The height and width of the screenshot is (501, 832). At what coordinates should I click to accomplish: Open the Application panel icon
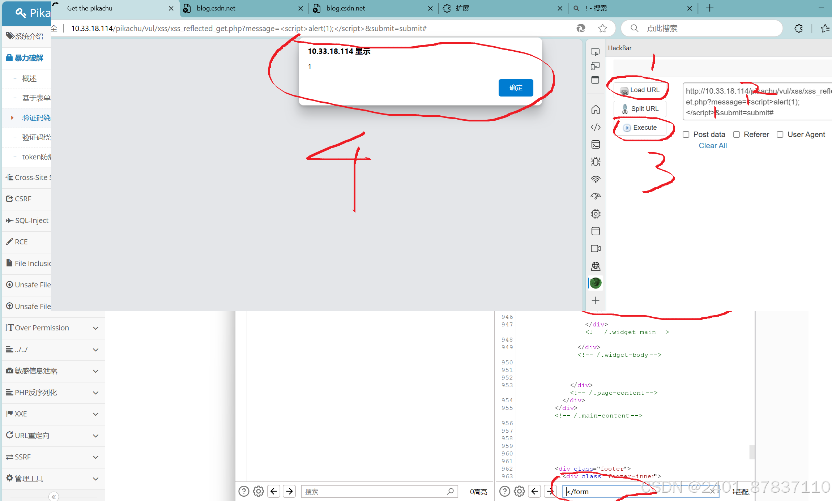[x=596, y=231]
